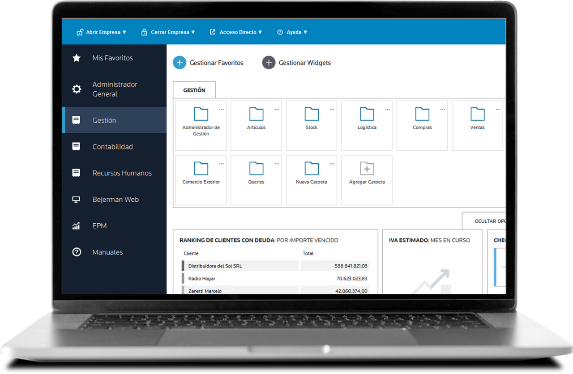
Task: Select the Radio Hogar client row
Action: tap(275, 279)
